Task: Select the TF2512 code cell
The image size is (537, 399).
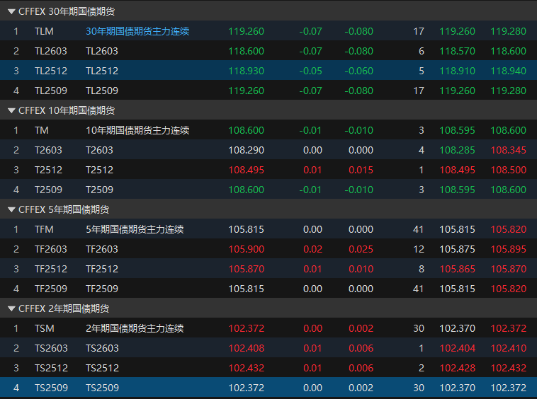Action: pyautogui.click(x=51, y=269)
